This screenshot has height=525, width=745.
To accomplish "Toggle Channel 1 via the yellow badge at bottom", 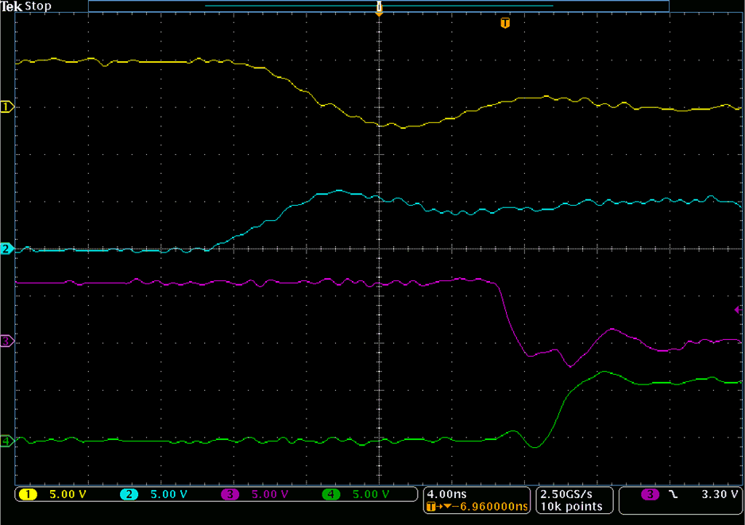I will tap(29, 494).
